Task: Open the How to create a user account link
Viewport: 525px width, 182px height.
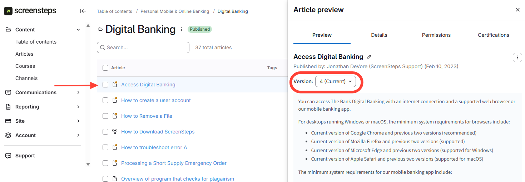Action: tap(156, 100)
